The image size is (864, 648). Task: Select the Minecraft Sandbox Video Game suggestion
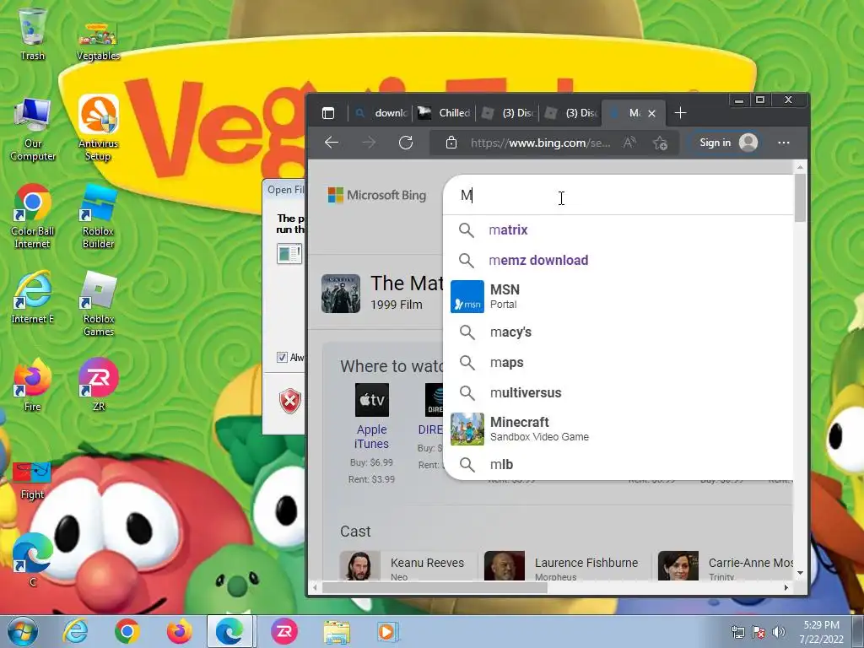617,429
